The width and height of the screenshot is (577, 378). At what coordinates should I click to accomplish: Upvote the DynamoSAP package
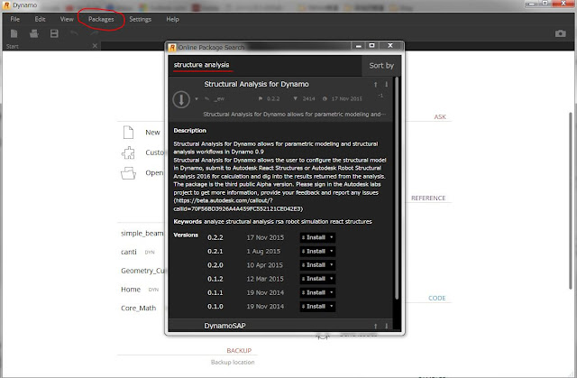(x=375, y=326)
